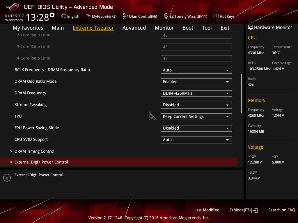Open Xtreme Tweaking dropdown
The height and width of the screenshot is (223, 298).
coord(196,105)
